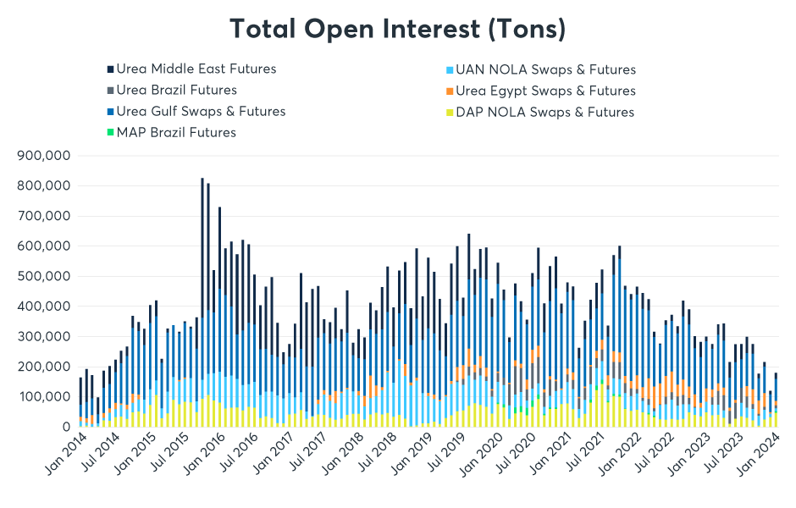Click the Urea Brazil Futures legend swatch
This screenshot has height=508, width=796.
pyautogui.click(x=110, y=91)
